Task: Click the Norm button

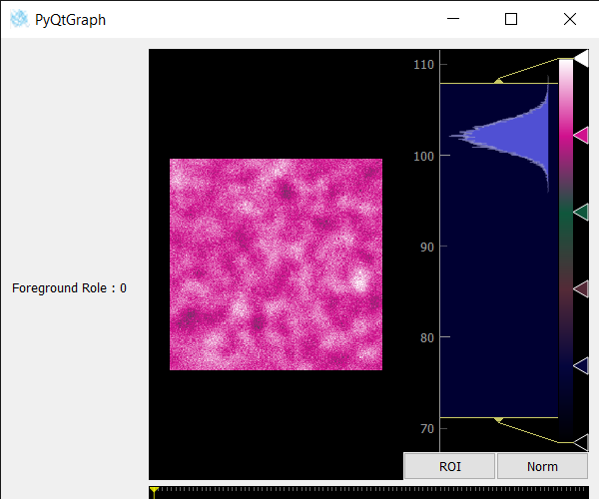Action: (542, 466)
